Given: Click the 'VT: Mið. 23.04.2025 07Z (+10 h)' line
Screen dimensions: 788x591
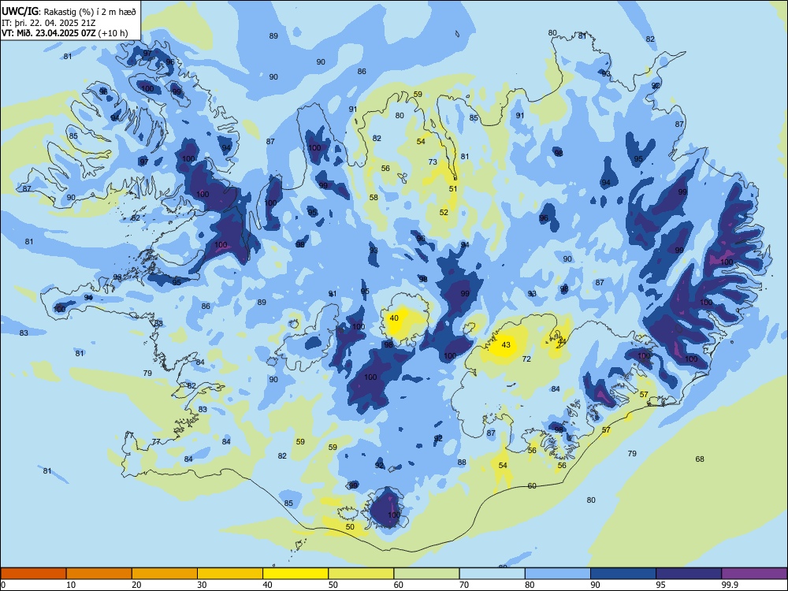Looking at the screenshot, I should 65,34.
